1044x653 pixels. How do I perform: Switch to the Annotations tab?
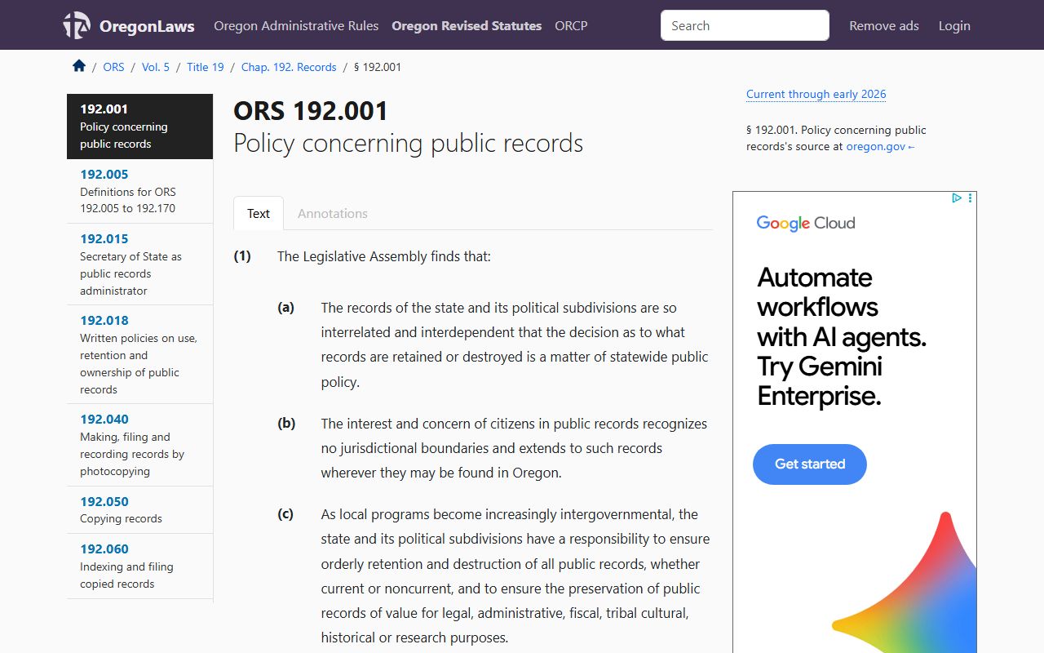tap(333, 213)
